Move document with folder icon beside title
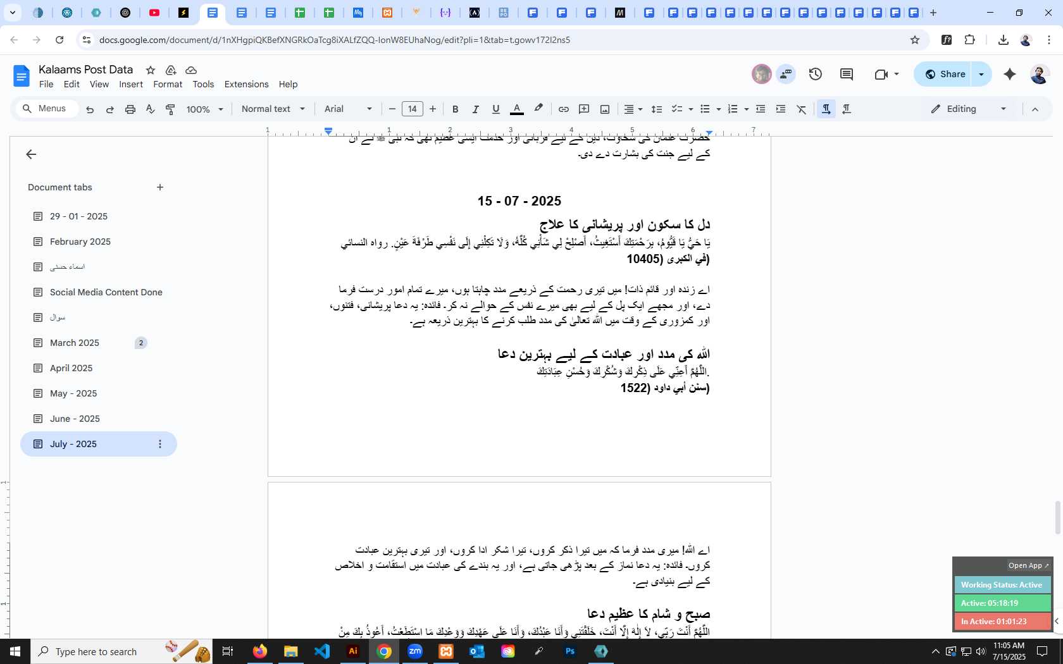 [x=171, y=70]
